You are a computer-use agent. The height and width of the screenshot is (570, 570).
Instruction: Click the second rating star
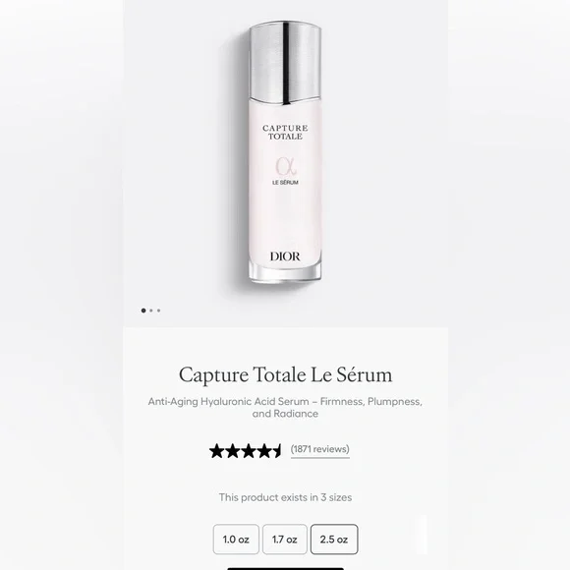point(233,451)
